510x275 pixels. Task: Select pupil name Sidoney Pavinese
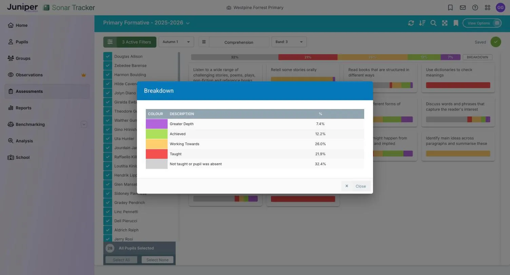131,194
